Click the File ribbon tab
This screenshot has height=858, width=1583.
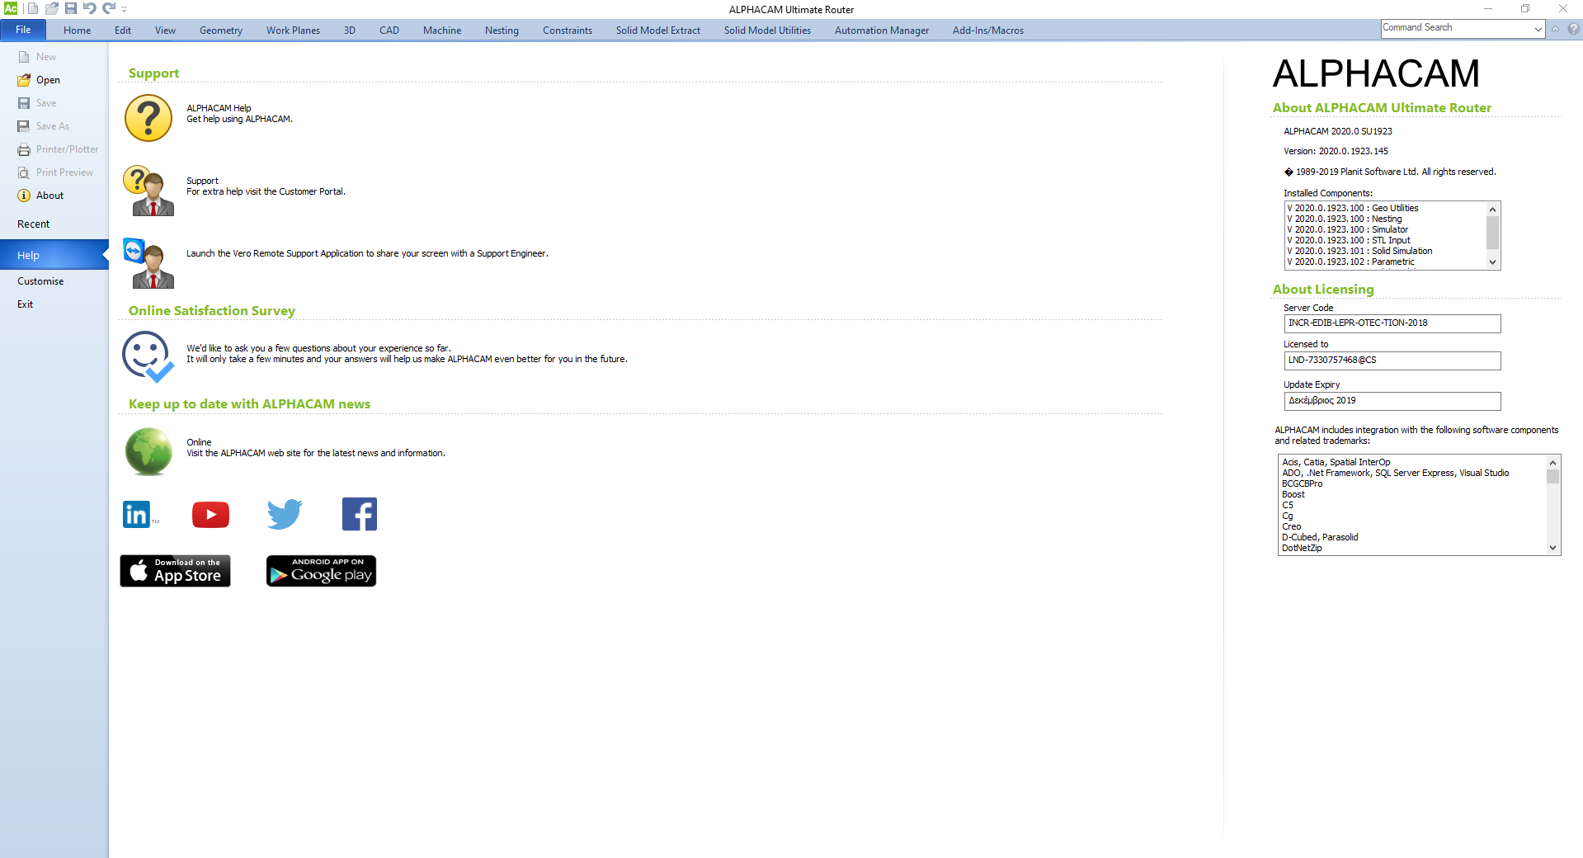pyautogui.click(x=23, y=30)
